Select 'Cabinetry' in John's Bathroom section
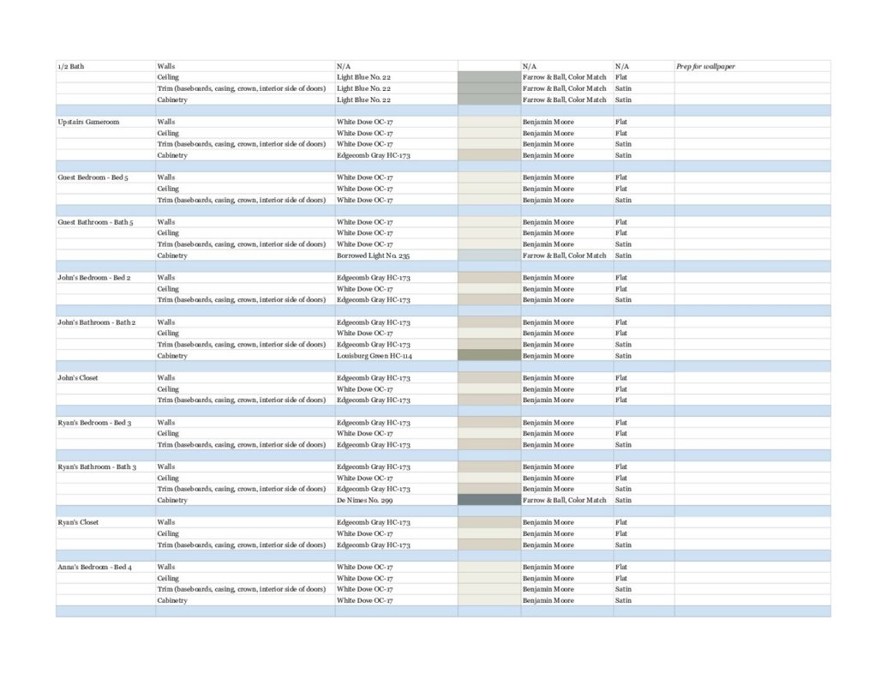The image size is (887, 686). 172,356
